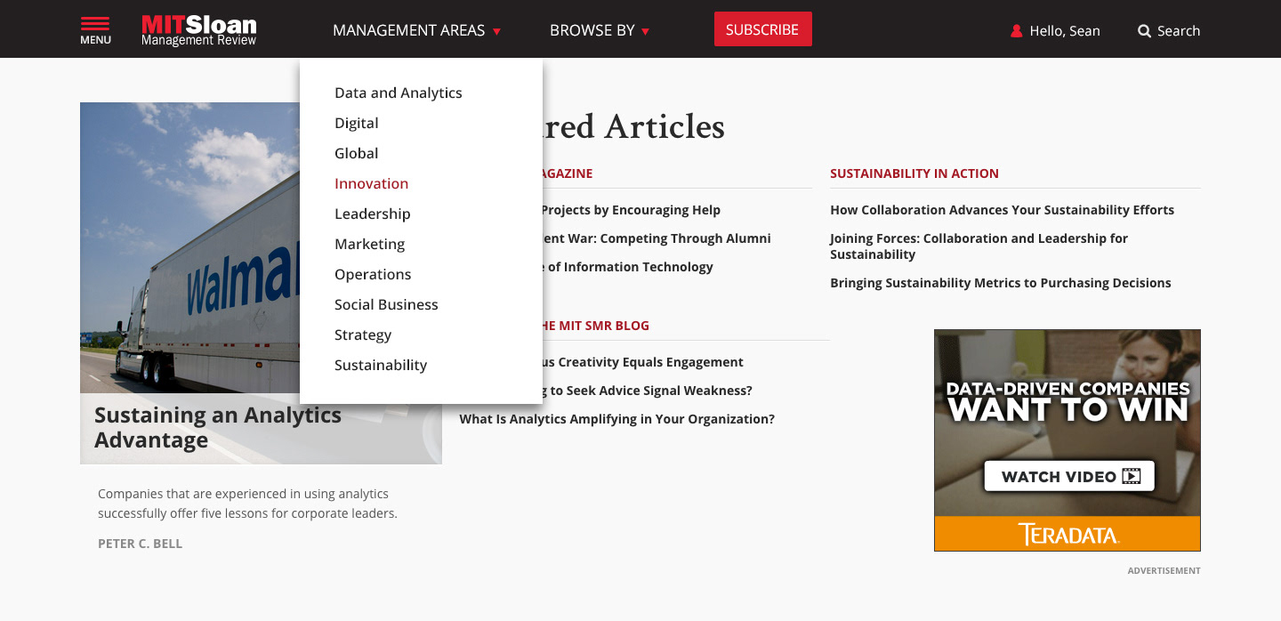Click the Teradata logo in advertisement
The width and height of the screenshot is (1281, 621).
tap(1067, 534)
